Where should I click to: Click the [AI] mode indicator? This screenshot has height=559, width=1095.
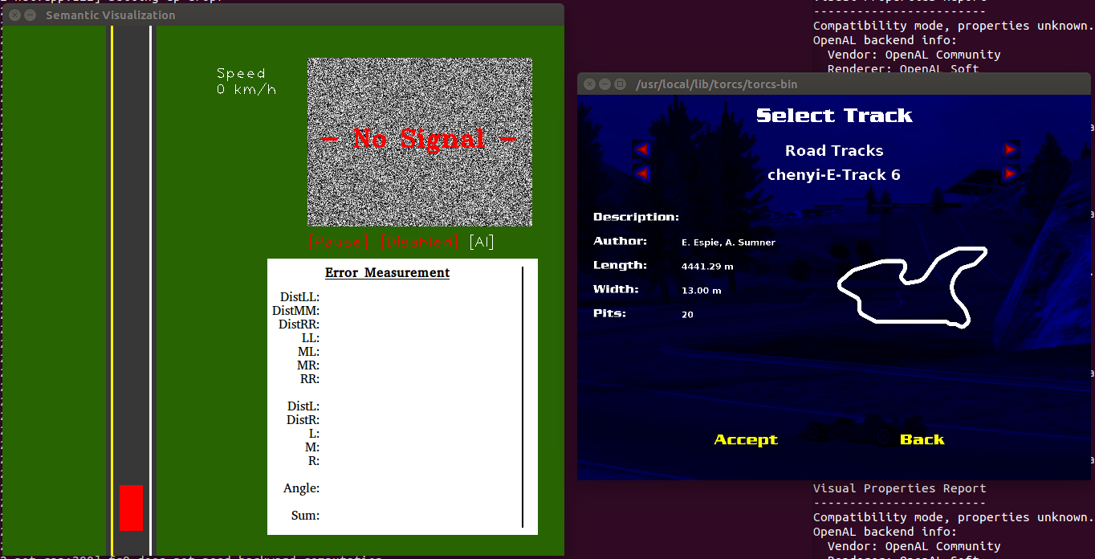pos(482,242)
